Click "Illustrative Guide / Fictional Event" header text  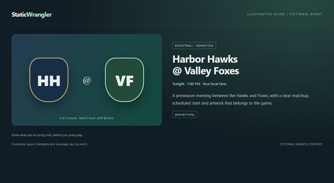(x=284, y=14)
